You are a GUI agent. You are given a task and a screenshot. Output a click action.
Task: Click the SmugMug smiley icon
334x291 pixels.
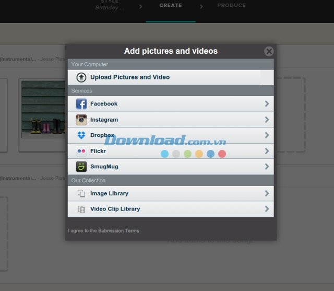tap(81, 167)
